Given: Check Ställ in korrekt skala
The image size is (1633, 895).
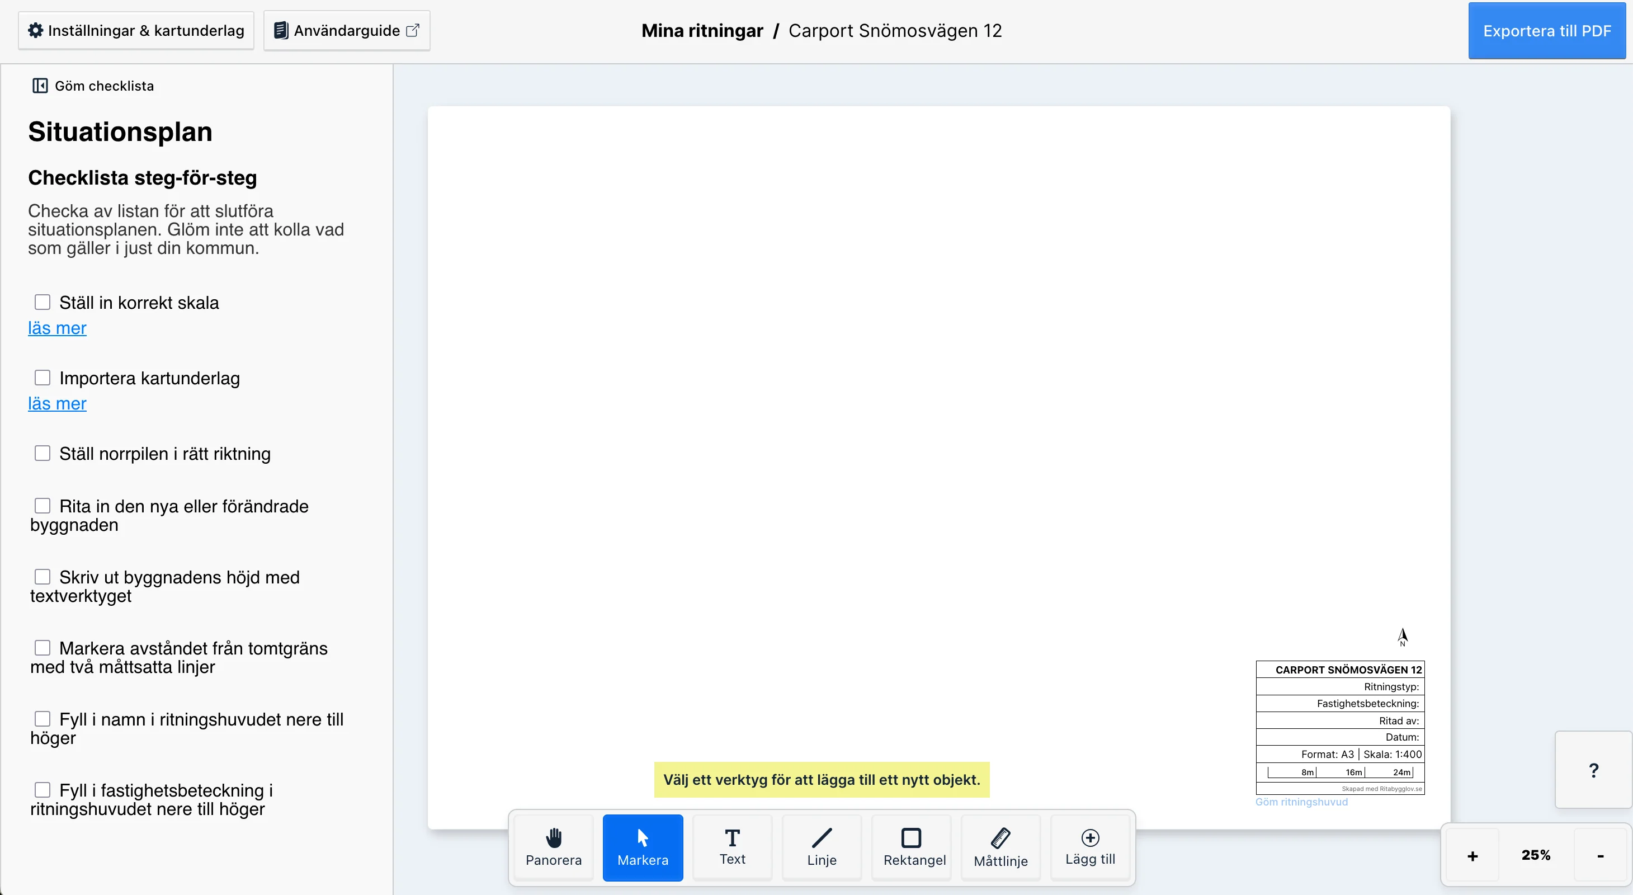Looking at the screenshot, I should (43, 303).
